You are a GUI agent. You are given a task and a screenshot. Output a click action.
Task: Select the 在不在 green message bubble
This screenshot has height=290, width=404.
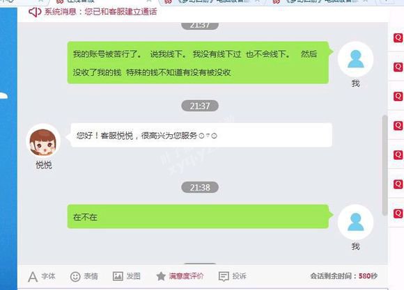(198, 217)
